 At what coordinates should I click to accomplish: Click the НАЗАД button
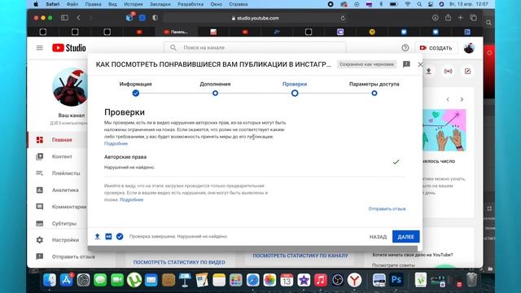pos(378,237)
